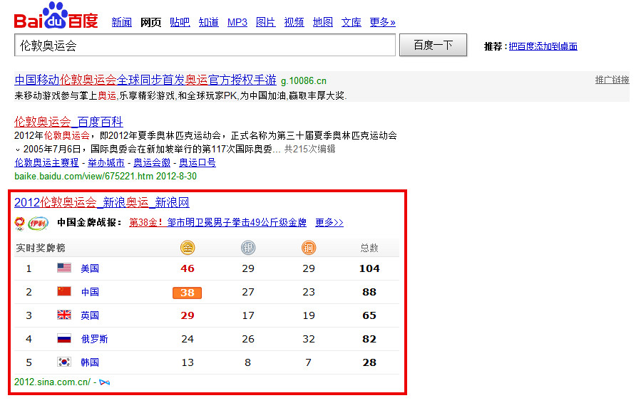
Task: Click the g.10086.cn green URL
Action: coord(304,81)
